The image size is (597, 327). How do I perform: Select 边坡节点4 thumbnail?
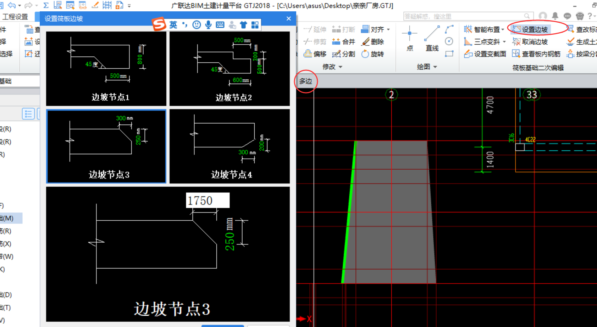coord(230,146)
